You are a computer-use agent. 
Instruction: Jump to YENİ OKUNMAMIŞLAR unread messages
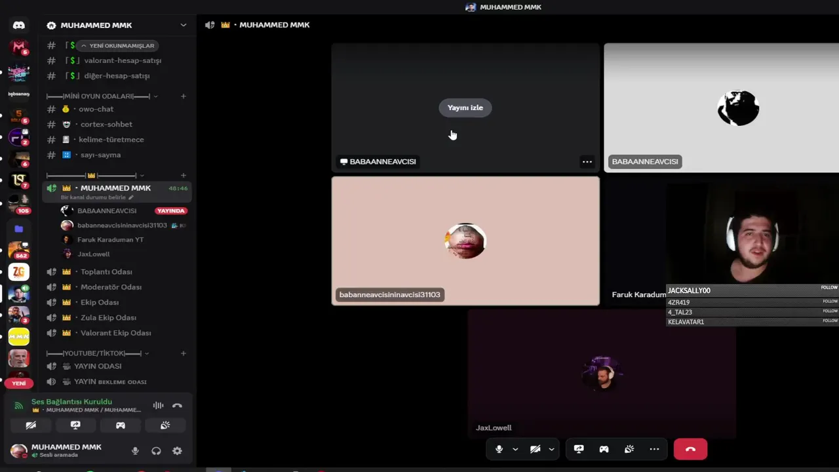pyautogui.click(x=118, y=46)
